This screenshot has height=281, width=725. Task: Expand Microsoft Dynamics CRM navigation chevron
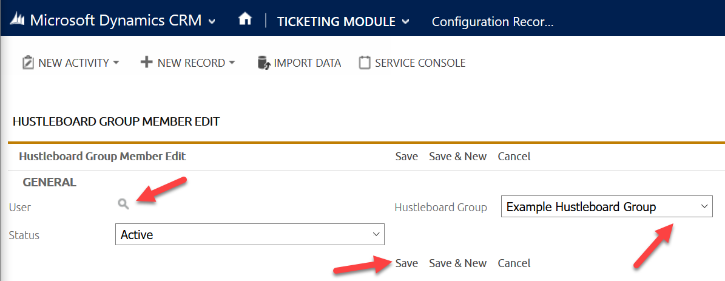coord(212,21)
